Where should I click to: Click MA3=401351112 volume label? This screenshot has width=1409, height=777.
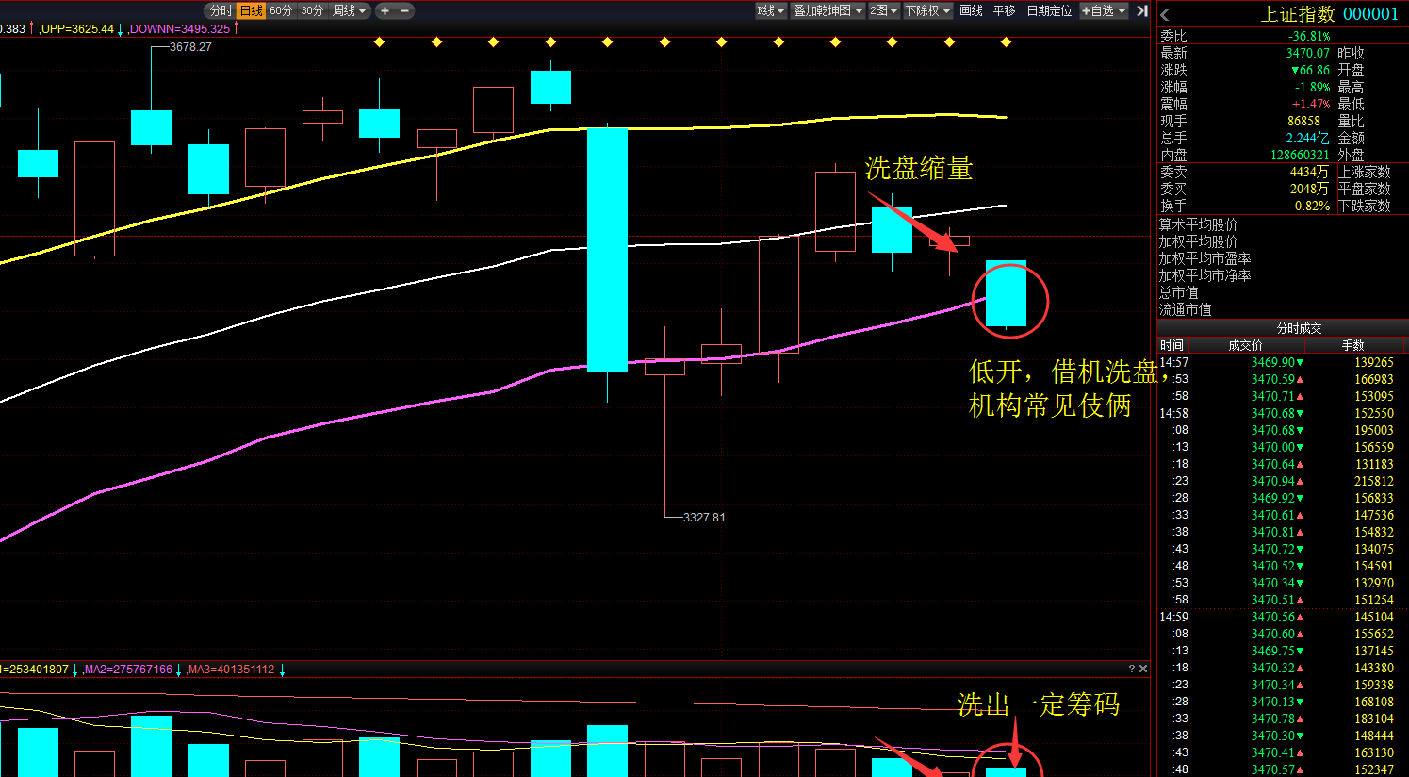click(231, 670)
